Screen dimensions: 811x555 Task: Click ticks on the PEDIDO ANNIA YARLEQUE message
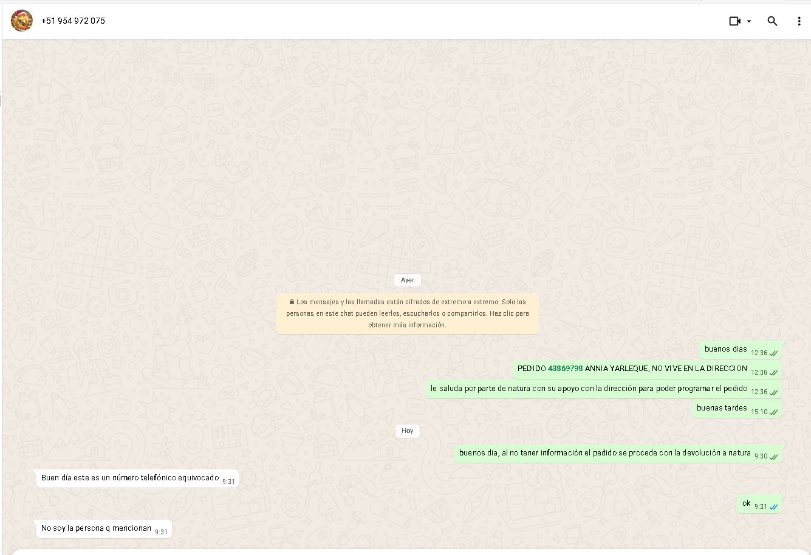pos(773,373)
